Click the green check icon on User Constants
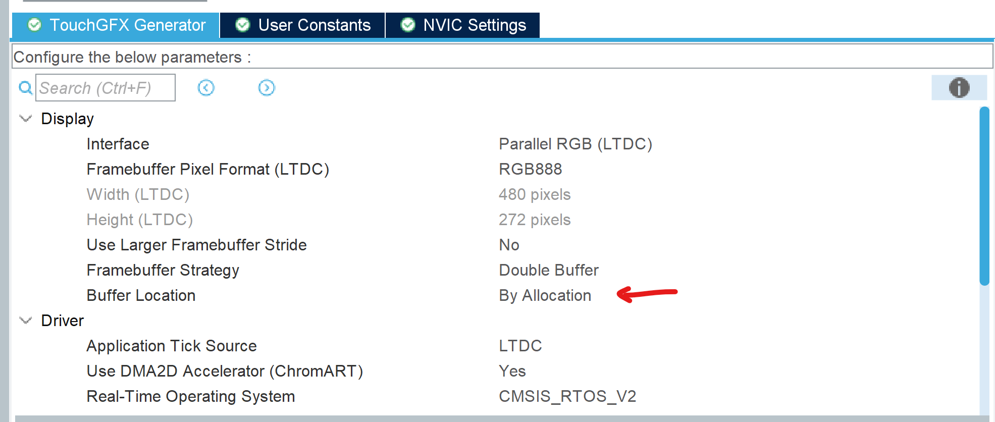995x422 pixels. 242,25
